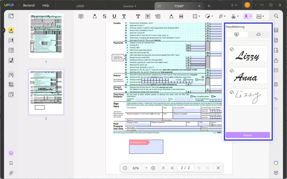Click the Save icon in right sidebar
The image size is (287, 179).
(276, 84)
